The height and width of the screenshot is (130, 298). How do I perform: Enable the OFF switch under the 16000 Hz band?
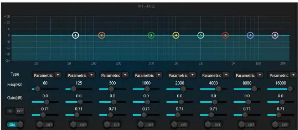click(280, 125)
